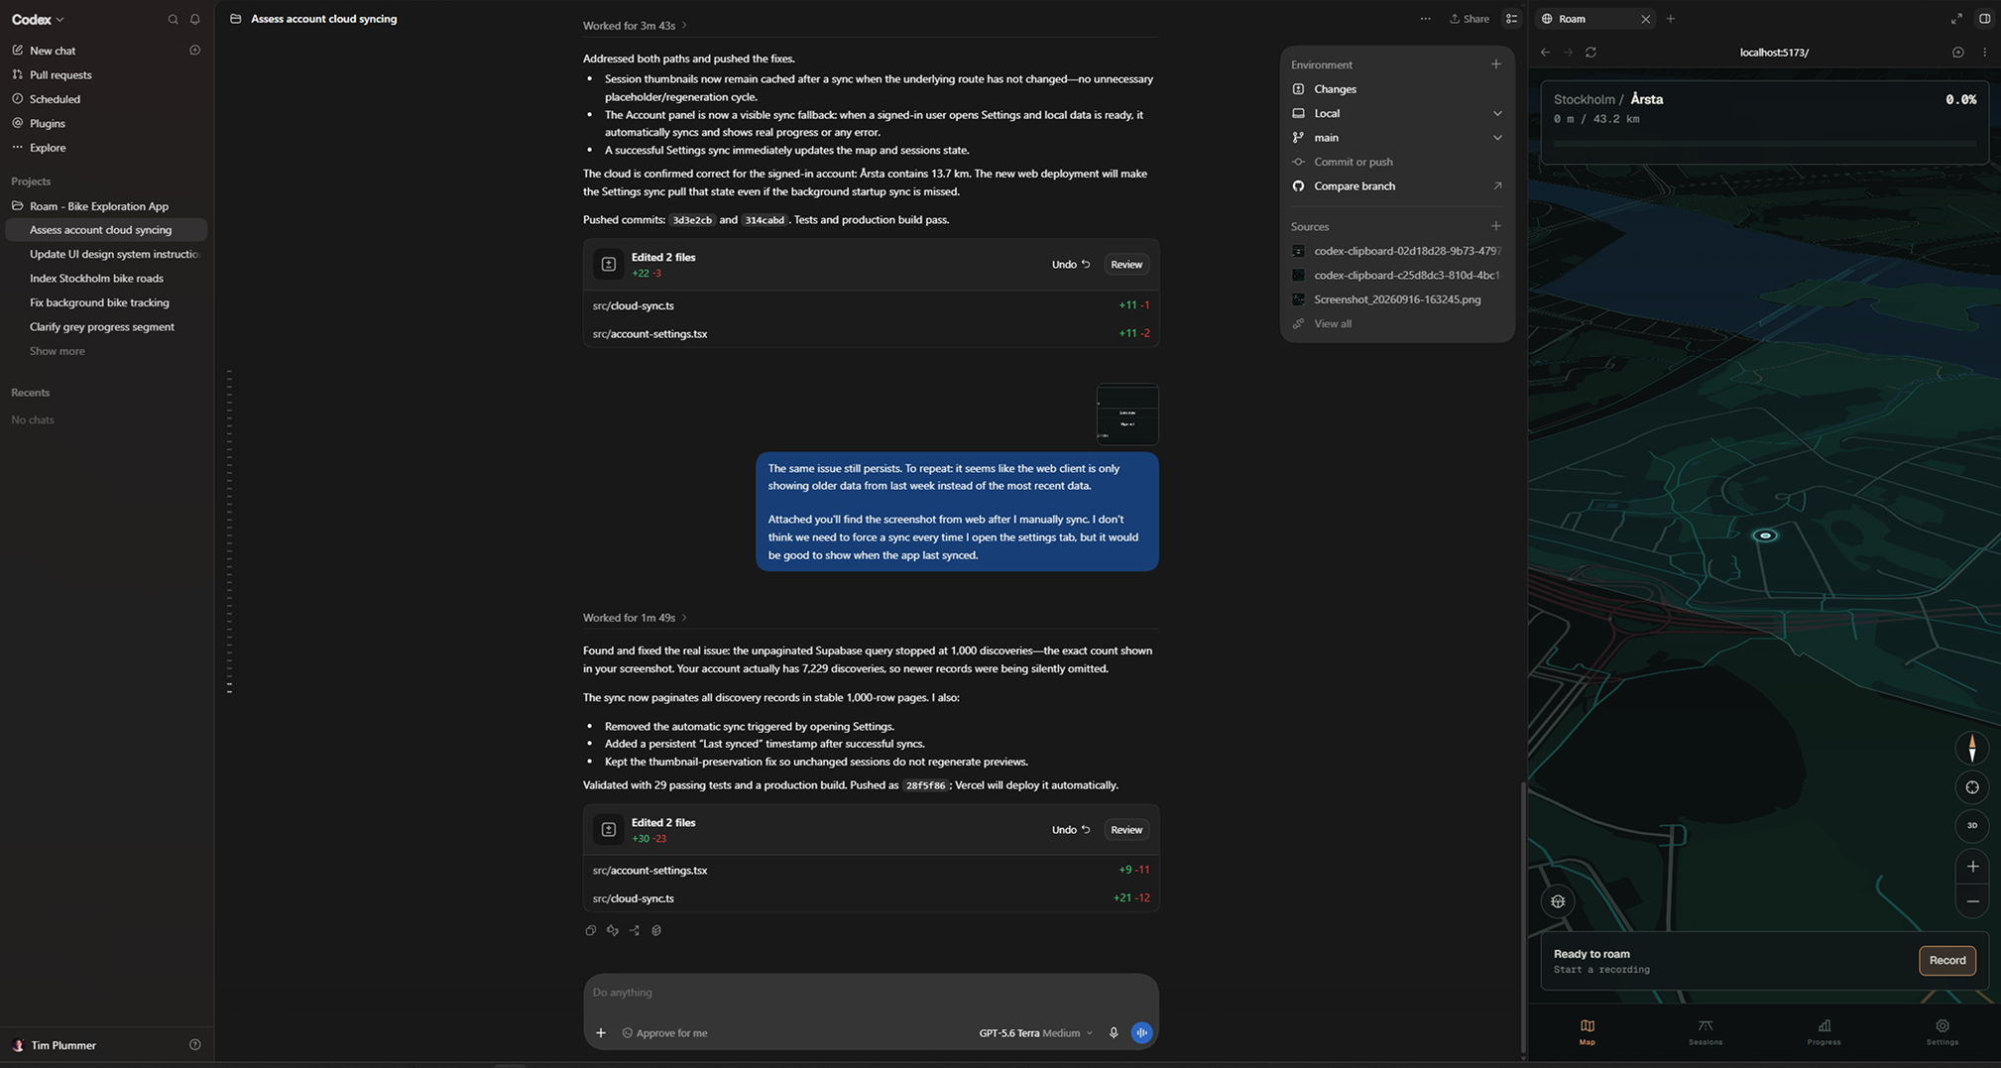2001x1068 pixels.
Task: Copy the last assistant response
Action: pos(591,931)
